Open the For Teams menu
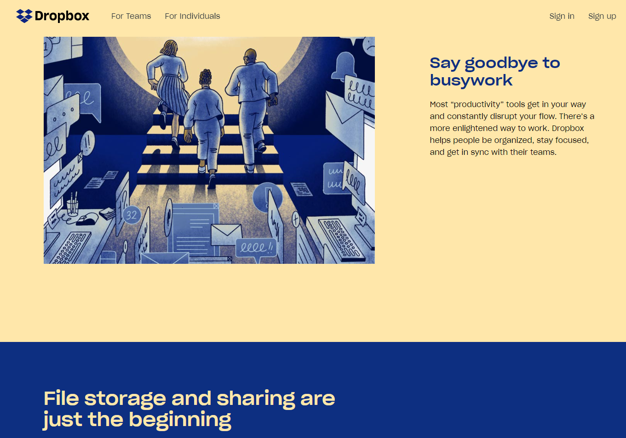Viewport: 626px width, 438px height. click(x=131, y=16)
